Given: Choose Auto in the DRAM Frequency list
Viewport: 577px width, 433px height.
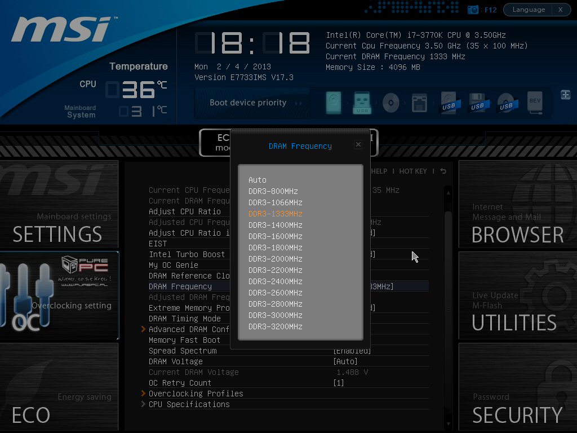Looking at the screenshot, I should (x=257, y=180).
